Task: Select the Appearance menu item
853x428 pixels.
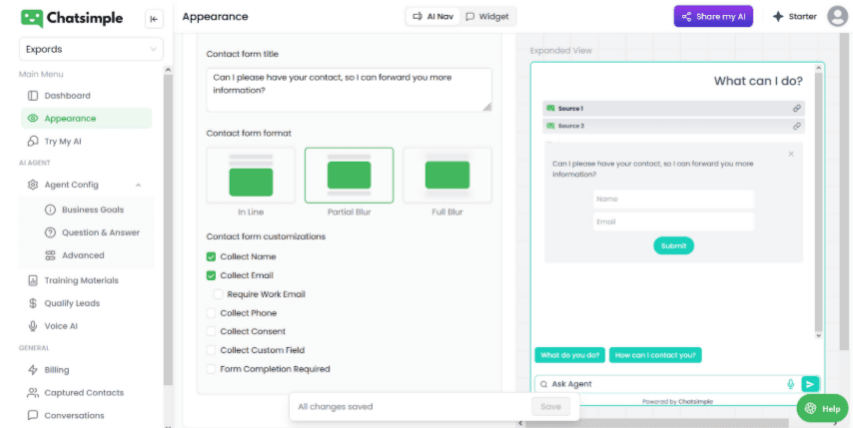Action: pyautogui.click(x=87, y=119)
